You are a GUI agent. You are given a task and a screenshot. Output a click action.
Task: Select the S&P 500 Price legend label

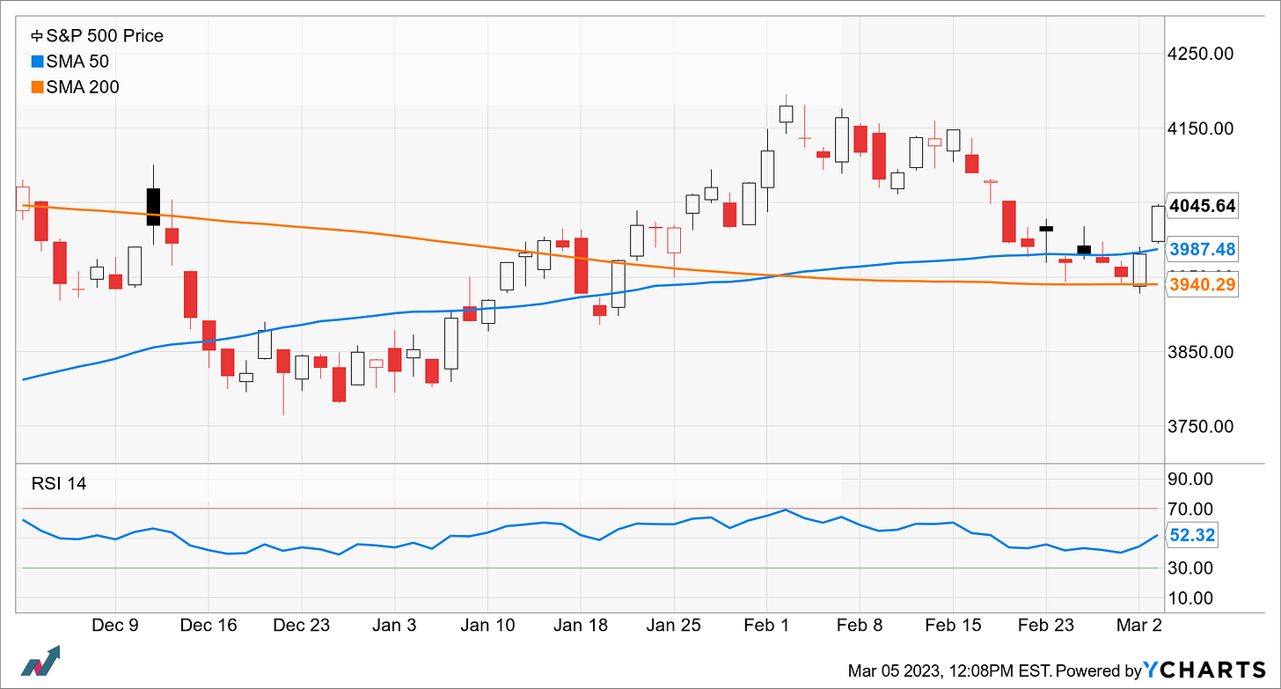[x=105, y=37]
